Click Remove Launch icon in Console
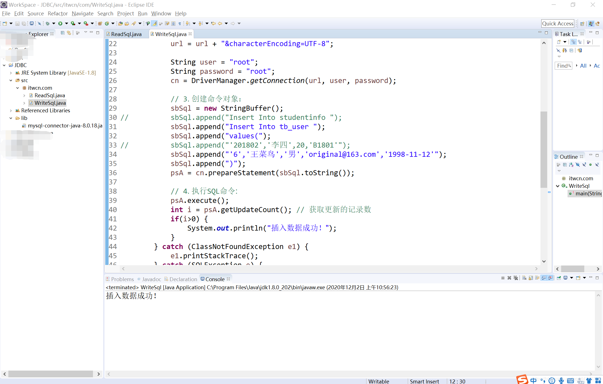The width and height of the screenshot is (603, 384). click(509, 278)
